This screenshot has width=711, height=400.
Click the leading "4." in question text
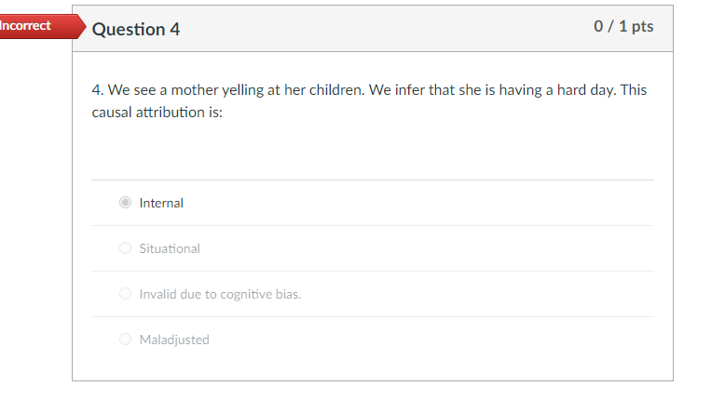click(x=97, y=90)
